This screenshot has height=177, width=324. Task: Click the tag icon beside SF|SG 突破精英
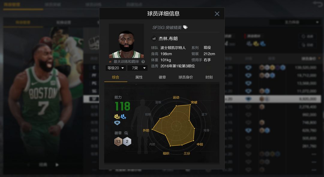(x=185, y=27)
